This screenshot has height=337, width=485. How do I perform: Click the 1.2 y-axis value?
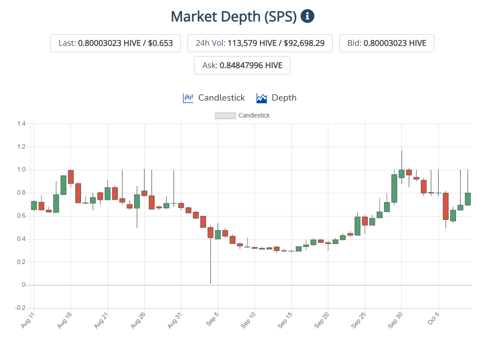pyautogui.click(x=21, y=146)
